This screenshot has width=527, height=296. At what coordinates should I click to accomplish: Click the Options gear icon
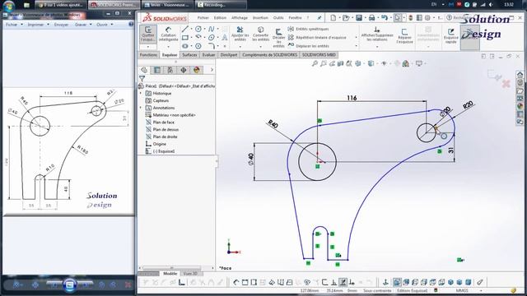[427, 17]
